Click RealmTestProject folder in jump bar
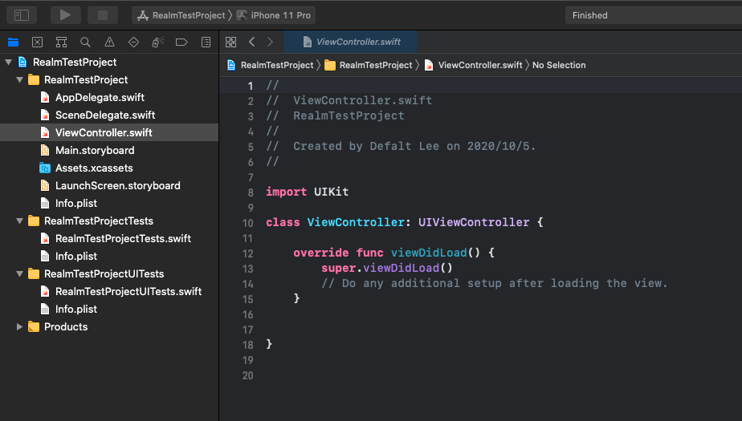This screenshot has width=742, height=421. pos(369,65)
